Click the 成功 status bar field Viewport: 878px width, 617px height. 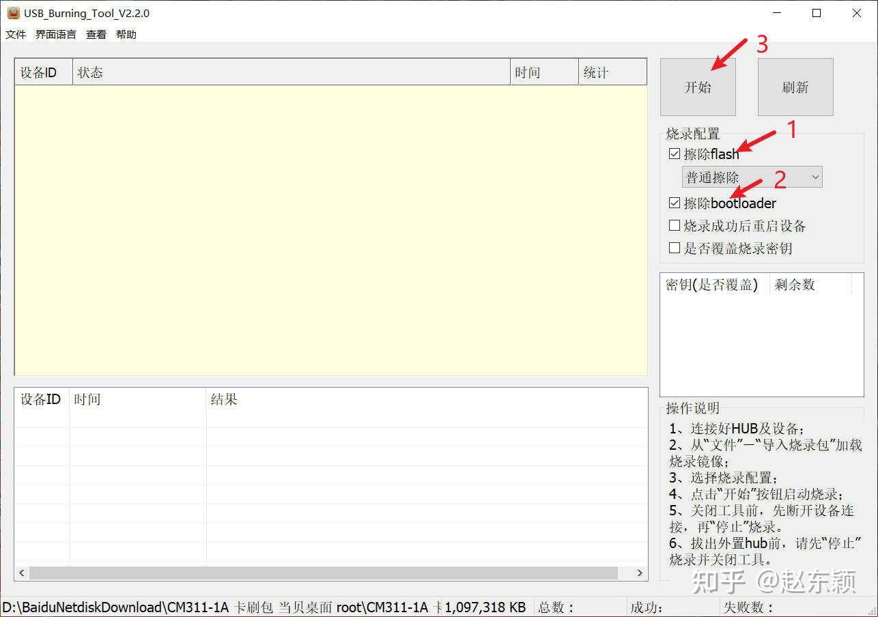coord(672,607)
